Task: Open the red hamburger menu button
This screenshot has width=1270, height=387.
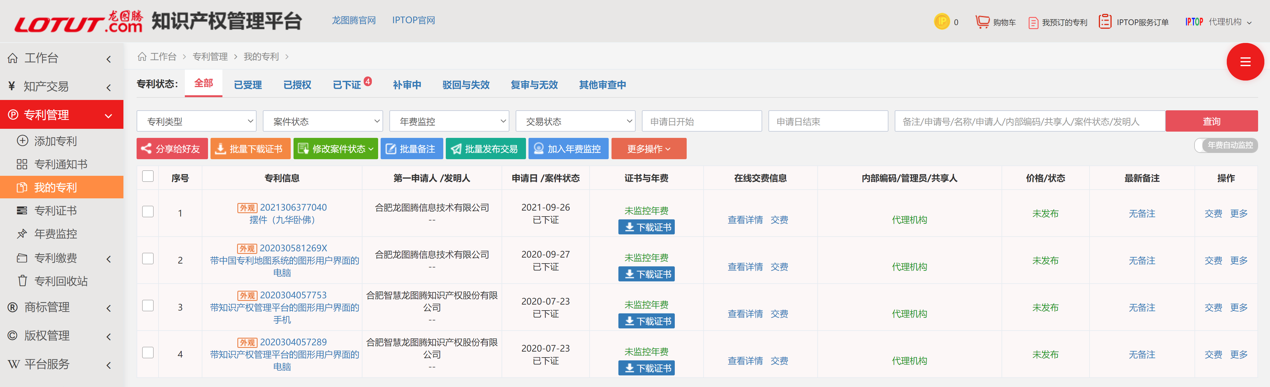Action: 1245,62
